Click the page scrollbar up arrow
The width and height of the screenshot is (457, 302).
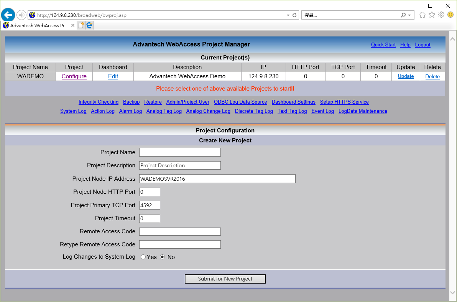coord(453,39)
